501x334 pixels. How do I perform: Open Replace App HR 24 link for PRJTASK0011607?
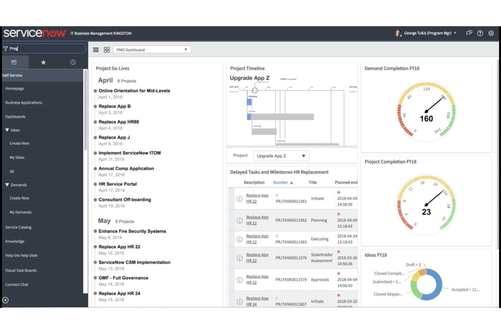point(257,301)
